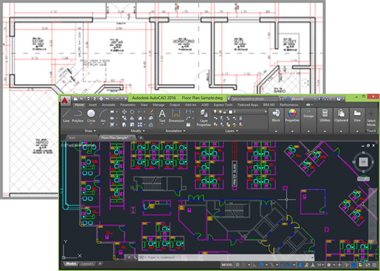
Task: Expand the Modify panel
Action: [x=137, y=131]
